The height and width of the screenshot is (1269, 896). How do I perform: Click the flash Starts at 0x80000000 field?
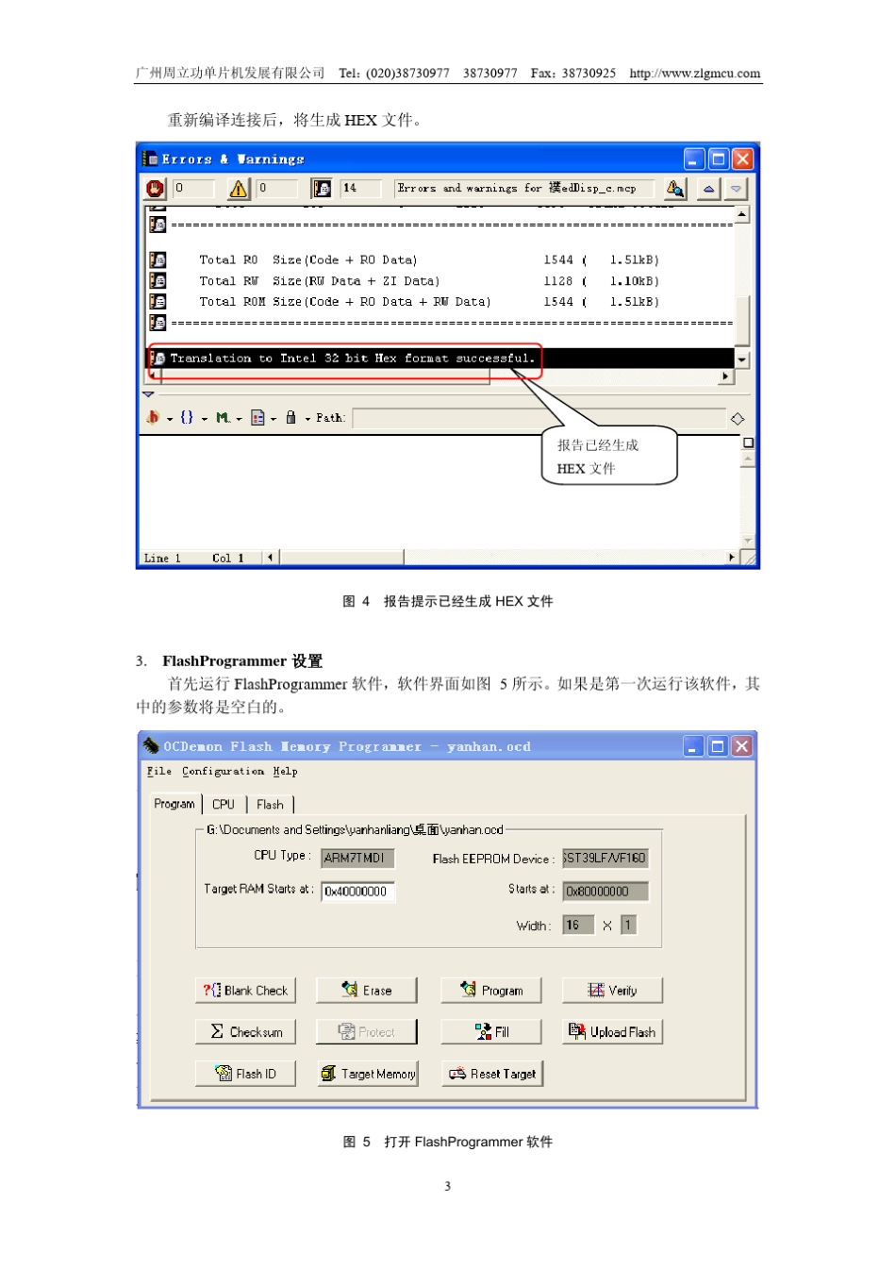606,892
